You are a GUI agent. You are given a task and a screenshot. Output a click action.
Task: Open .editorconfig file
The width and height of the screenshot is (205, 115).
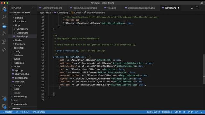pyautogui.click(x=20, y=96)
